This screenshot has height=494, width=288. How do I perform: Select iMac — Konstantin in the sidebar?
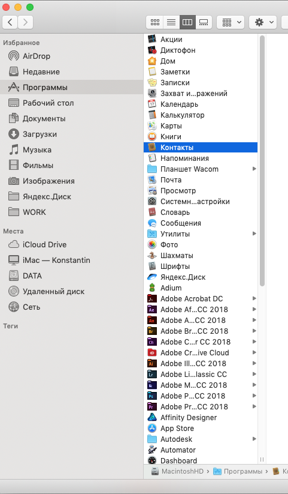tap(72, 260)
